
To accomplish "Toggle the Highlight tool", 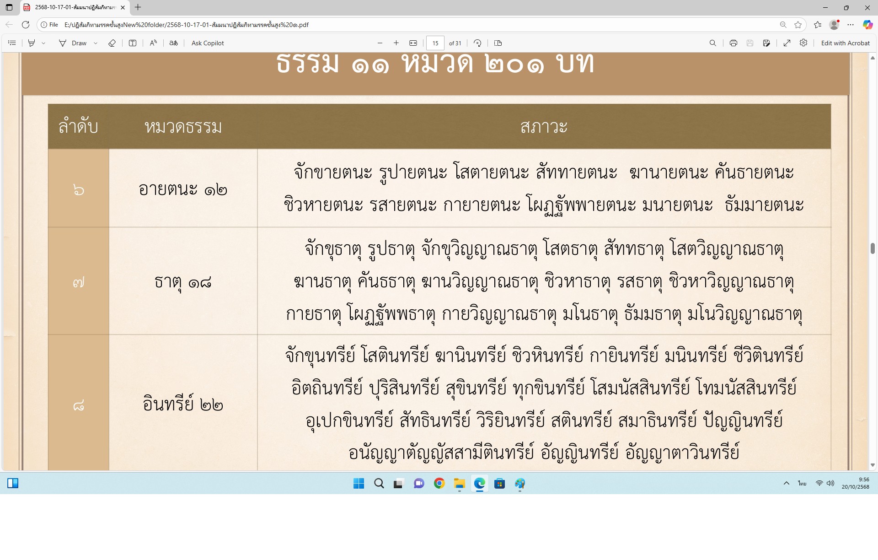I will [32, 43].
